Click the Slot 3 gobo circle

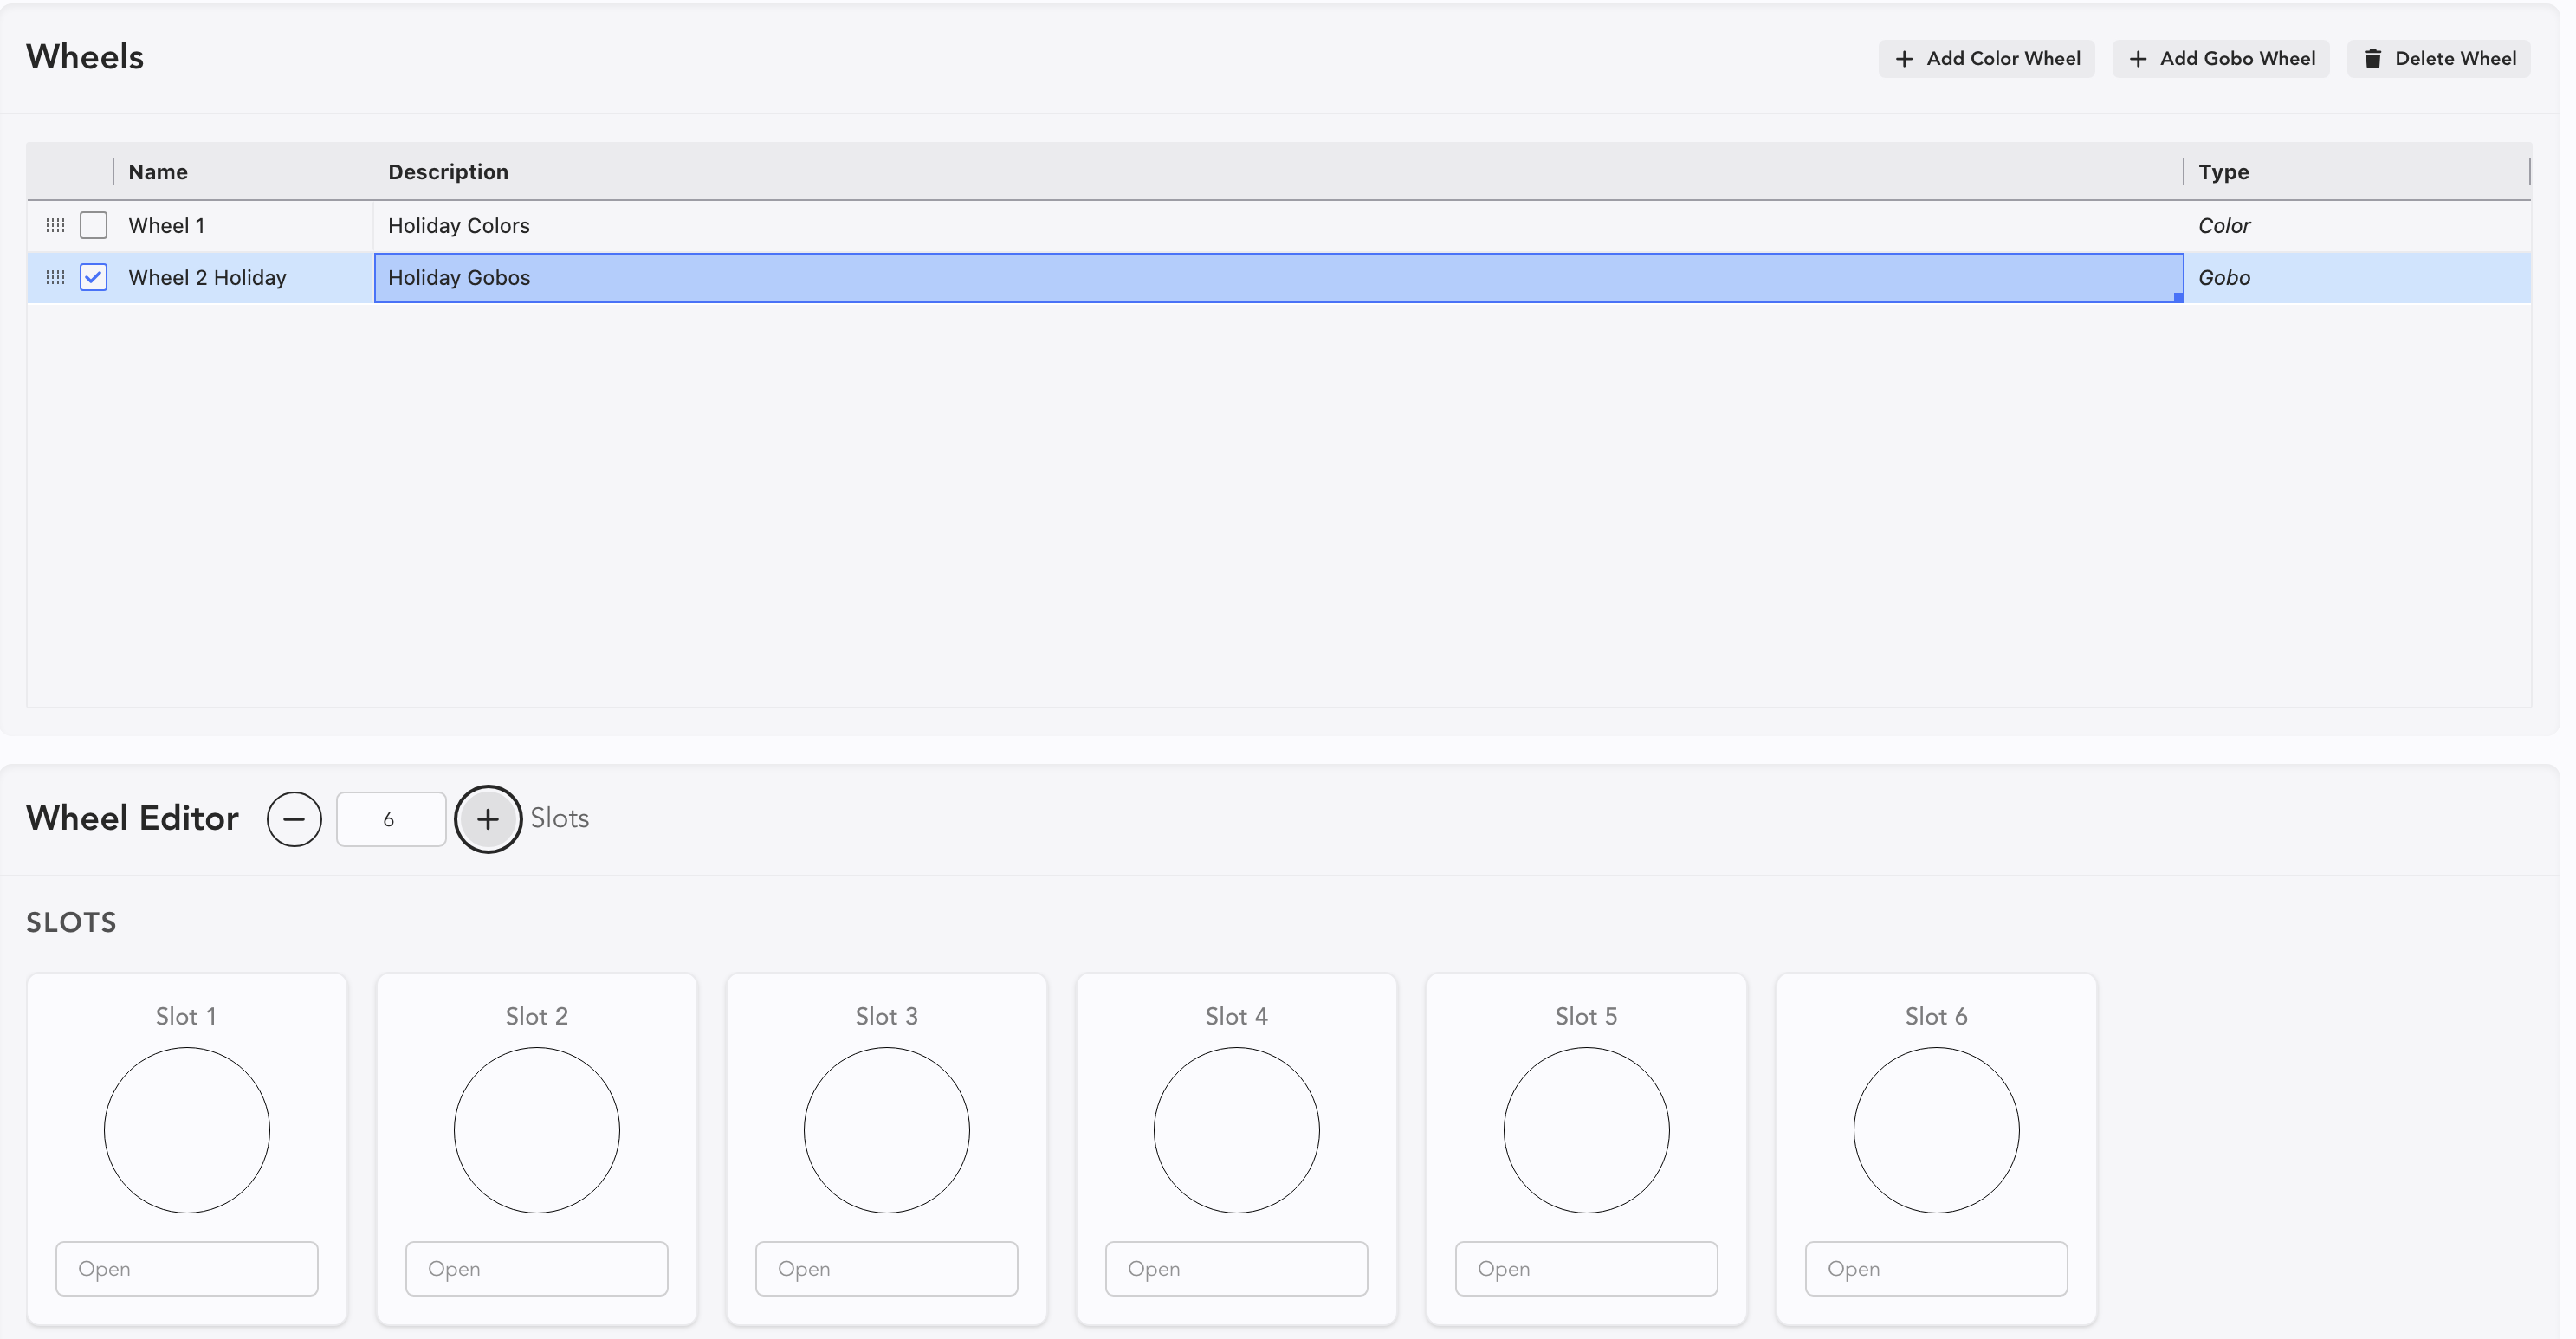click(886, 1130)
